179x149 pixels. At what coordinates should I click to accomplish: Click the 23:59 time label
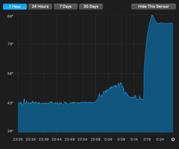95,139
